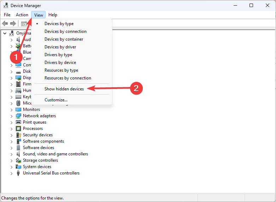Select the Processors label
The width and height of the screenshot is (276, 202).
33,129
